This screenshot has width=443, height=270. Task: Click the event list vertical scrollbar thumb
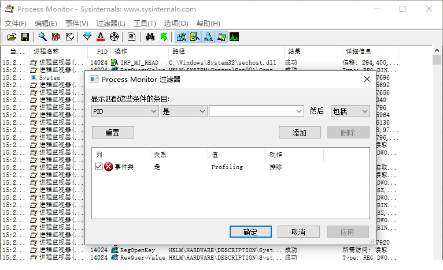click(437, 59)
